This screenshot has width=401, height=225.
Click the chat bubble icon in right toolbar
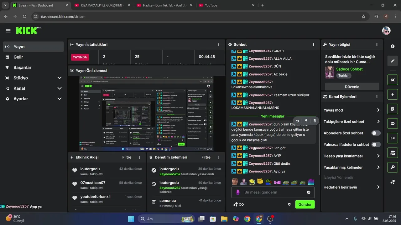pyautogui.click(x=393, y=123)
